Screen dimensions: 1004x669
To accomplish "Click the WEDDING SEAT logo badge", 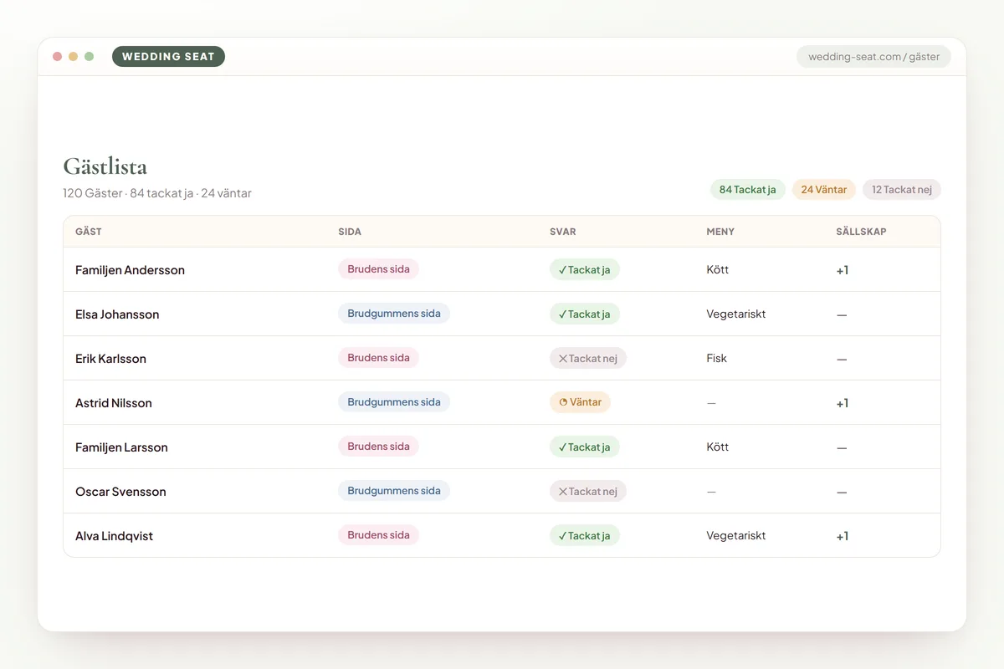I will pyautogui.click(x=168, y=57).
